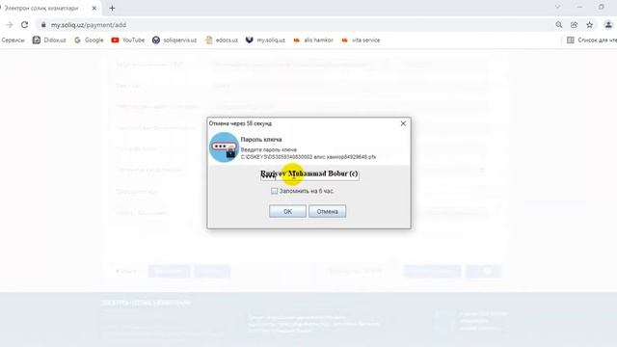Expand the tab search chevron
Image resolution: width=617 pixels, height=347 pixels.
pyautogui.click(x=557, y=7)
